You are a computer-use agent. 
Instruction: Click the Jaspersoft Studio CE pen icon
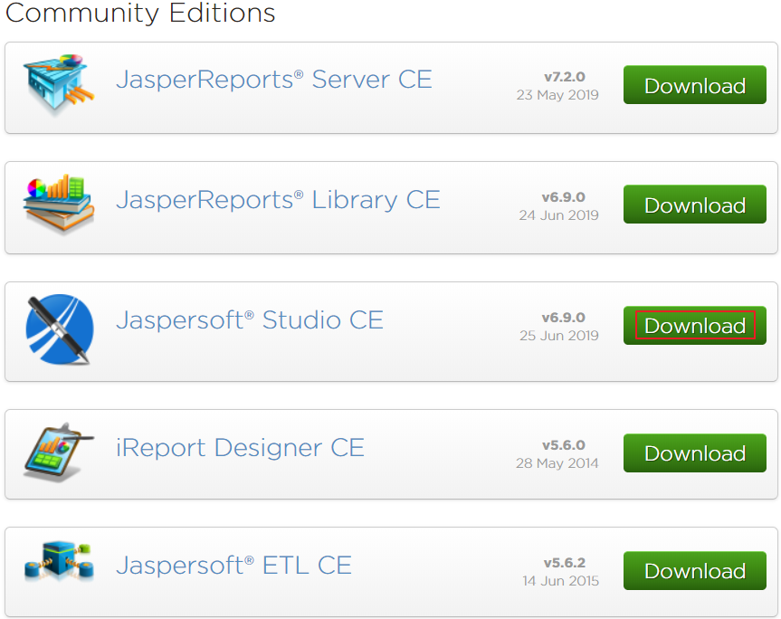[x=59, y=329]
